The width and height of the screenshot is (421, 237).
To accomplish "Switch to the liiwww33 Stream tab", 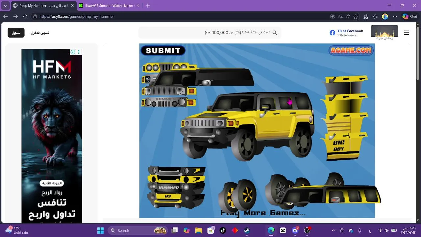I will coord(109,6).
